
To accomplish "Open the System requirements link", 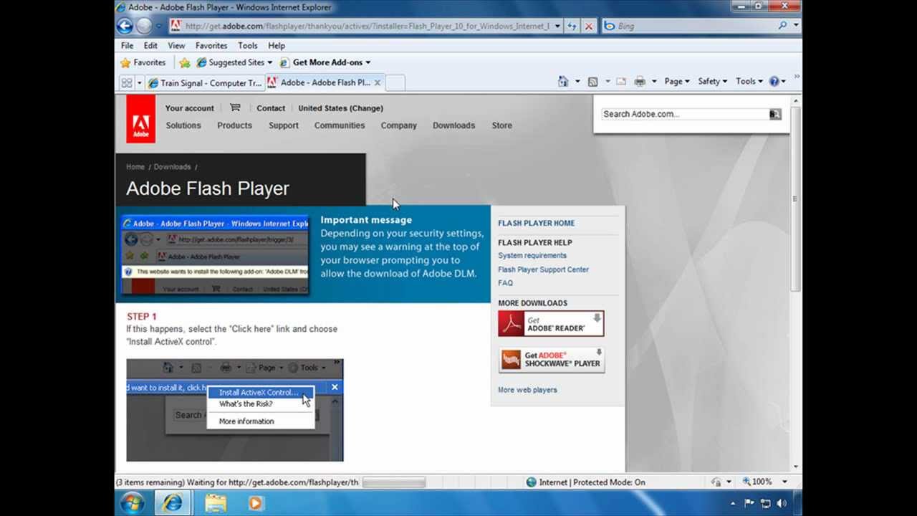I will click(x=532, y=256).
